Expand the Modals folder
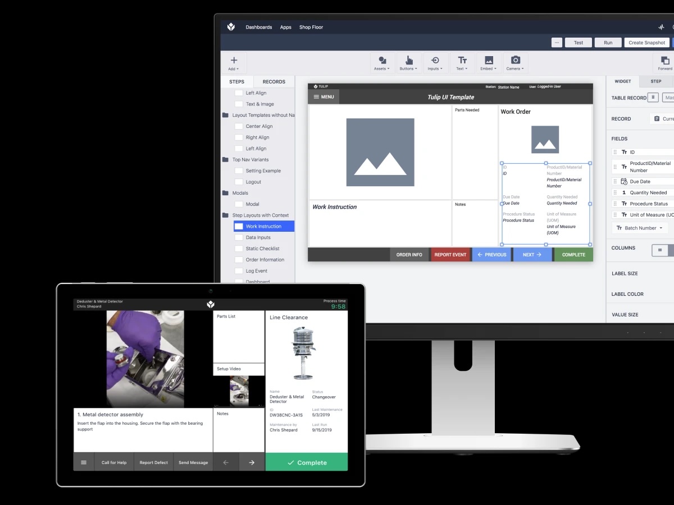674x505 pixels. coord(226,193)
